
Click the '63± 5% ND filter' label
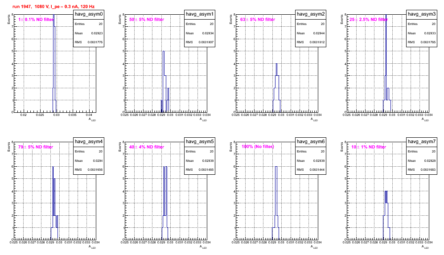click(258, 20)
